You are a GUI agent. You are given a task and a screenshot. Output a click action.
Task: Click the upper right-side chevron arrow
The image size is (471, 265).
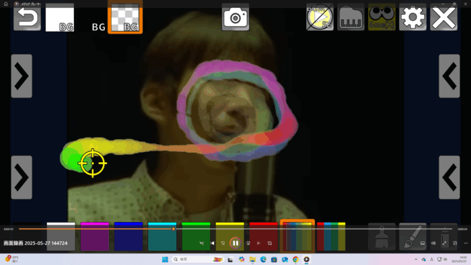(x=449, y=76)
